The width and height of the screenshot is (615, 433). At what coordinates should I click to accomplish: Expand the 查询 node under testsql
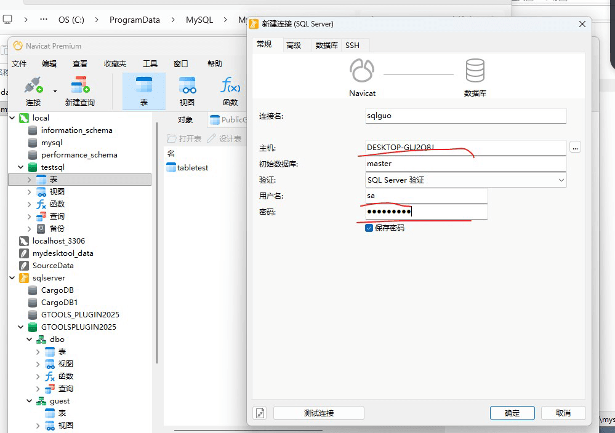(x=30, y=217)
